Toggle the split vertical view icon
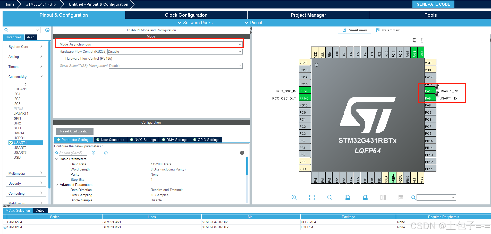 [x=383, y=197]
